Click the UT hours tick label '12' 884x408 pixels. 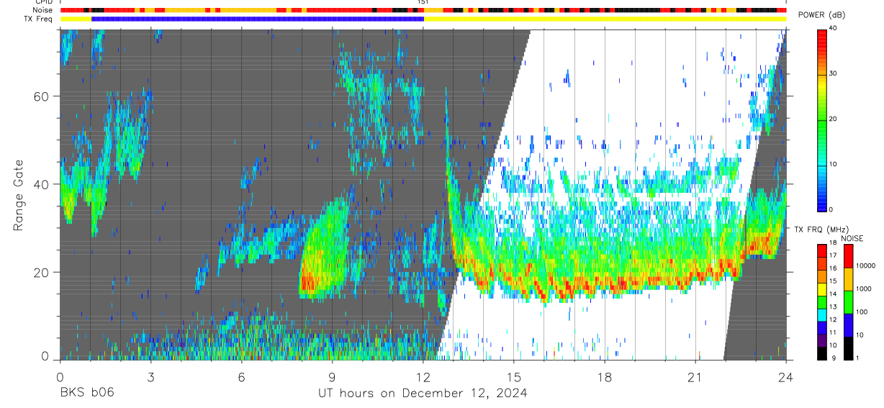coord(423,377)
